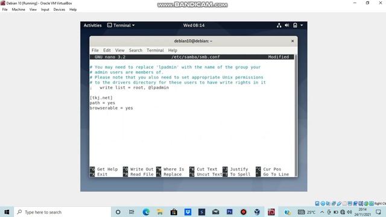Click the GNOME Activities button
386x217 pixels.
coord(92,25)
